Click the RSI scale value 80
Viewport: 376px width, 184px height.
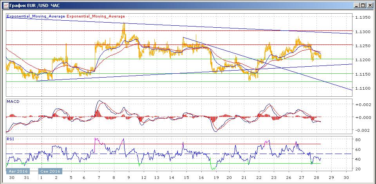click(359, 140)
